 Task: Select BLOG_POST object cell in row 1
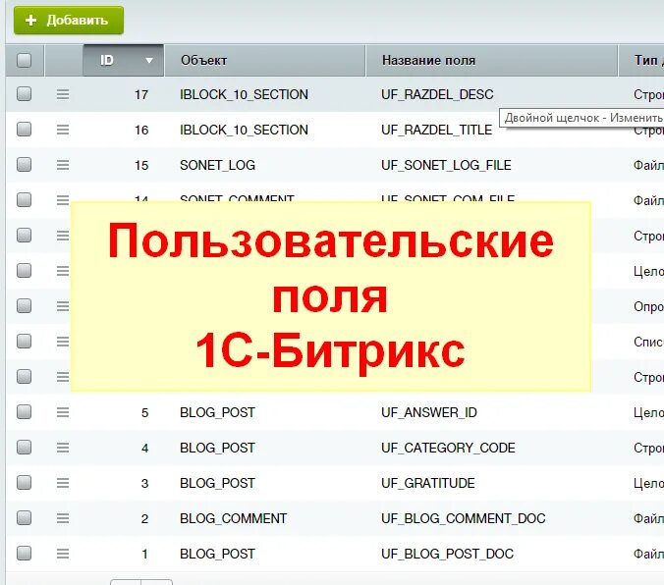click(217, 554)
